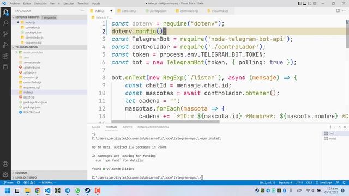Open the Run and Debug view
Viewport: 349px width, 196px height.
click(x=5, y=45)
